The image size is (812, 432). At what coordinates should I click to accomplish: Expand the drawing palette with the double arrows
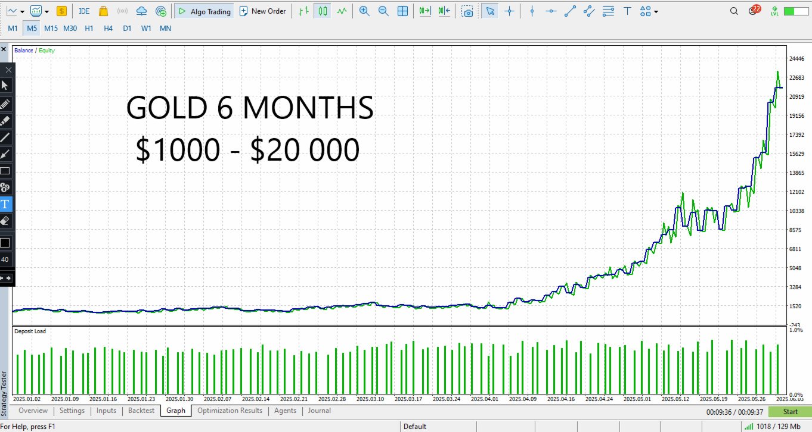[5, 277]
